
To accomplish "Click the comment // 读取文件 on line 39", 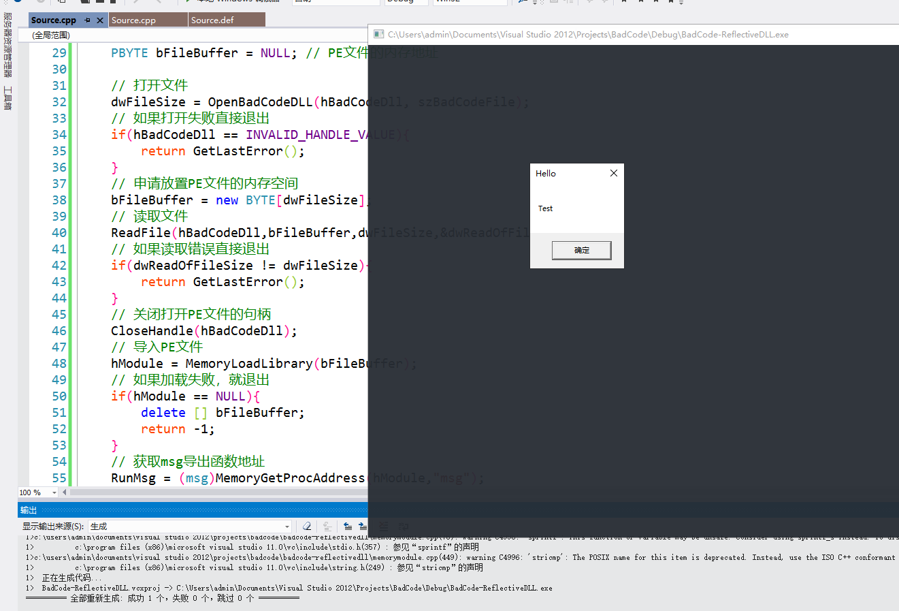I will [x=150, y=217].
